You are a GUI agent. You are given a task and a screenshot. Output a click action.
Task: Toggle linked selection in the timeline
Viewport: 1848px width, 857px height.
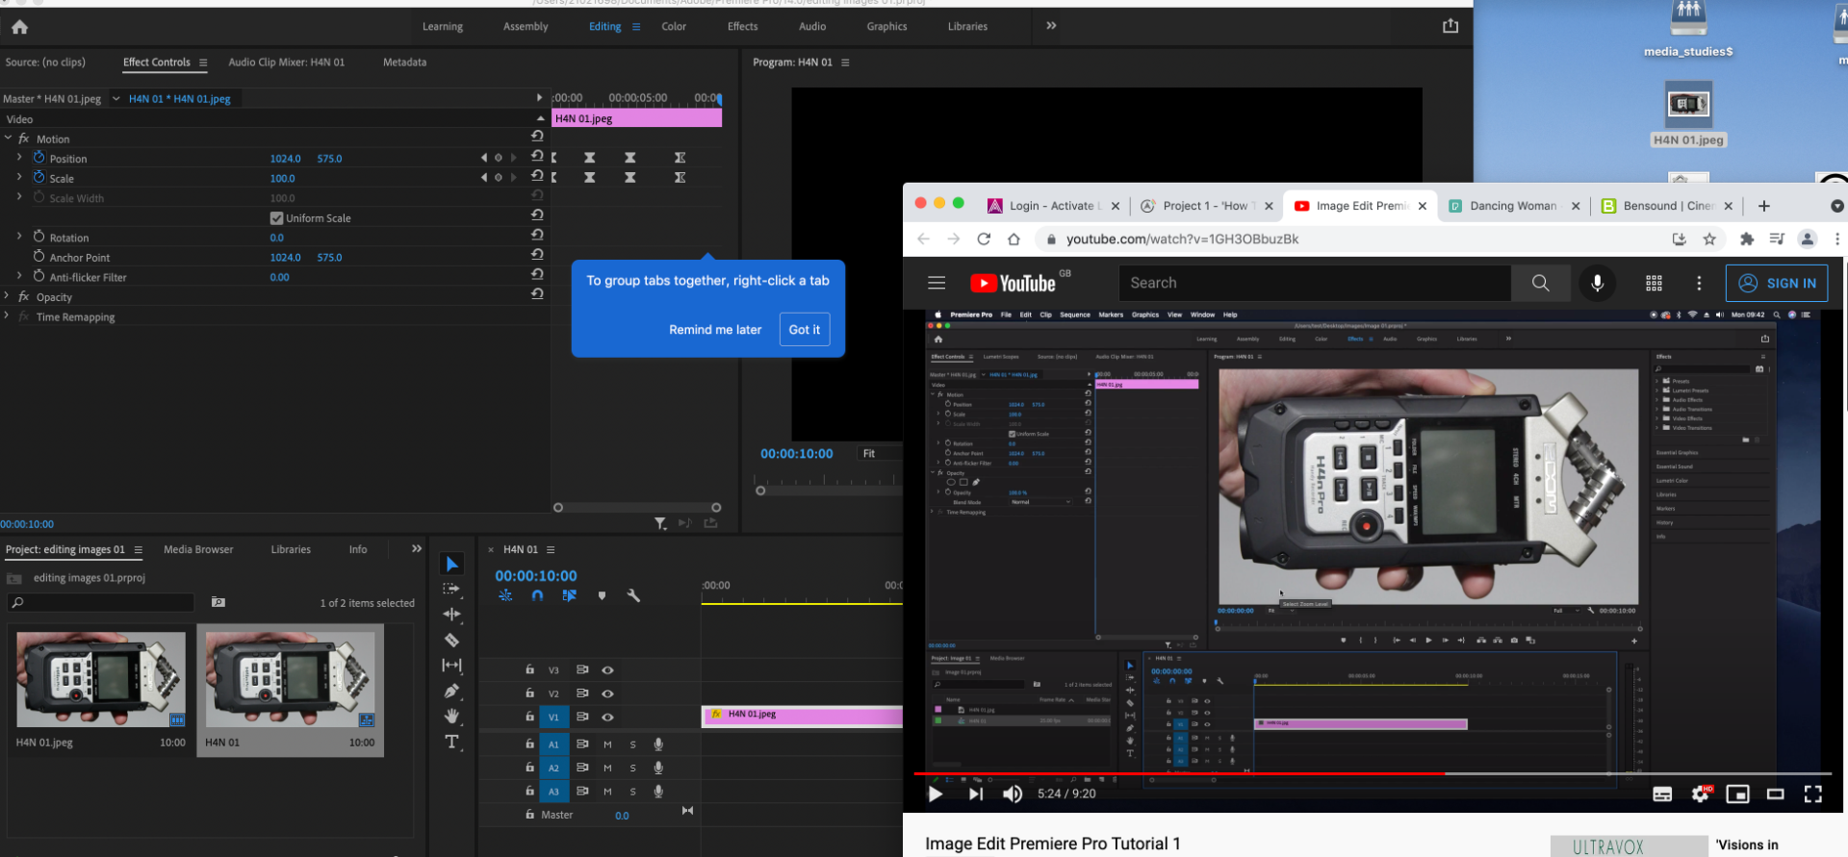(x=569, y=595)
